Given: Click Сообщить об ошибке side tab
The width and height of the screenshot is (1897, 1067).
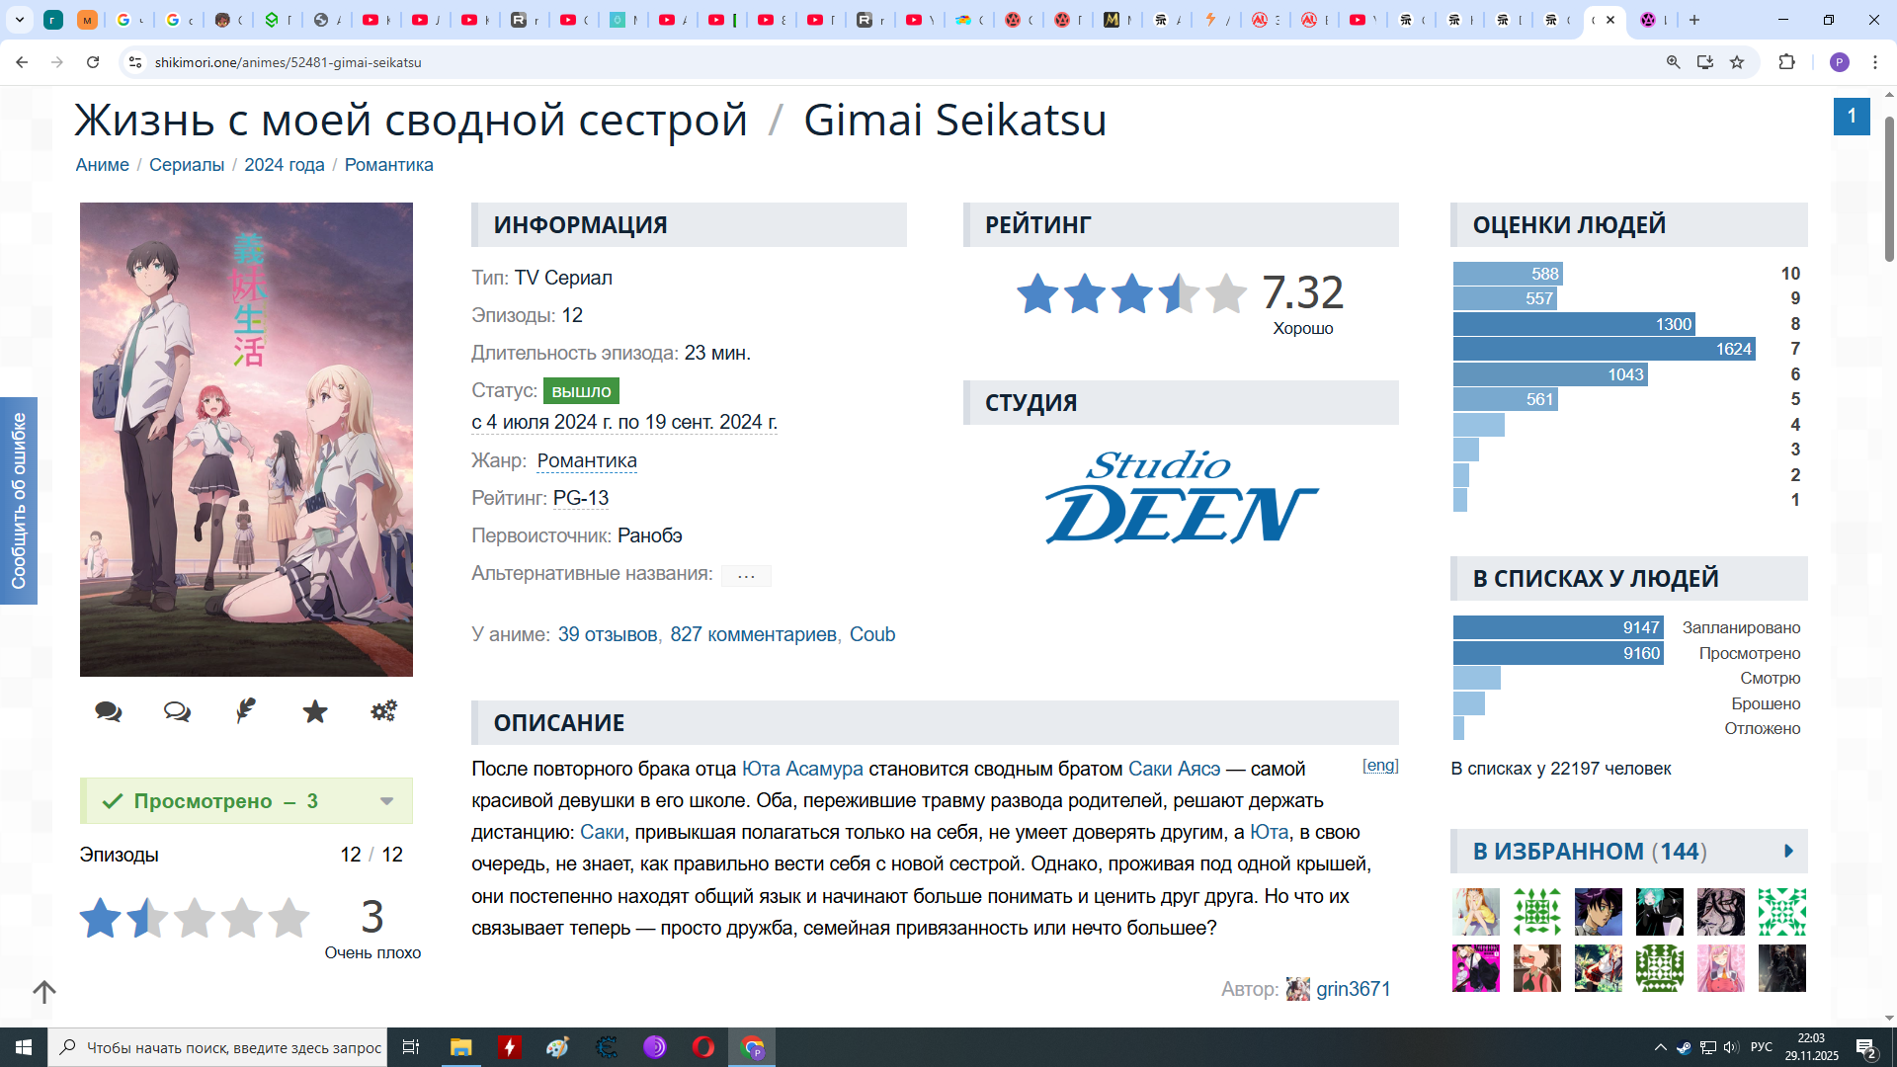Looking at the screenshot, I should 19,500.
